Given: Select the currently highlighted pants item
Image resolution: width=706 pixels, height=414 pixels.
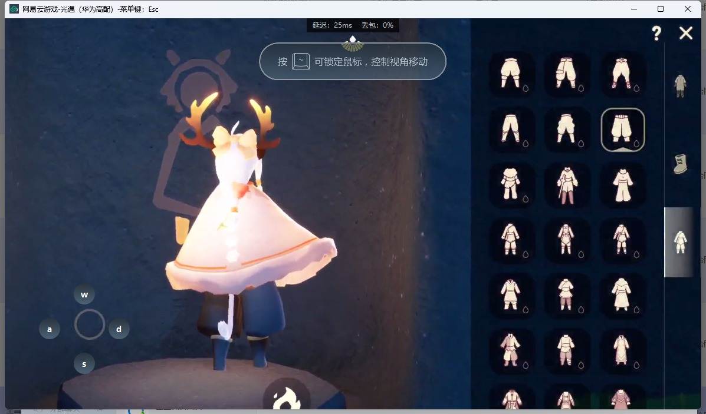Looking at the screenshot, I should pos(623,130).
